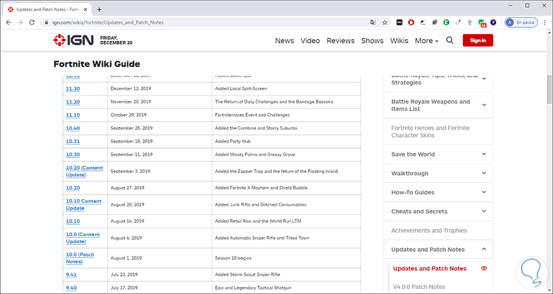The height and width of the screenshot is (294, 553).
Task: Click the Google Translate icon in address bar
Action: click(x=373, y=22)
